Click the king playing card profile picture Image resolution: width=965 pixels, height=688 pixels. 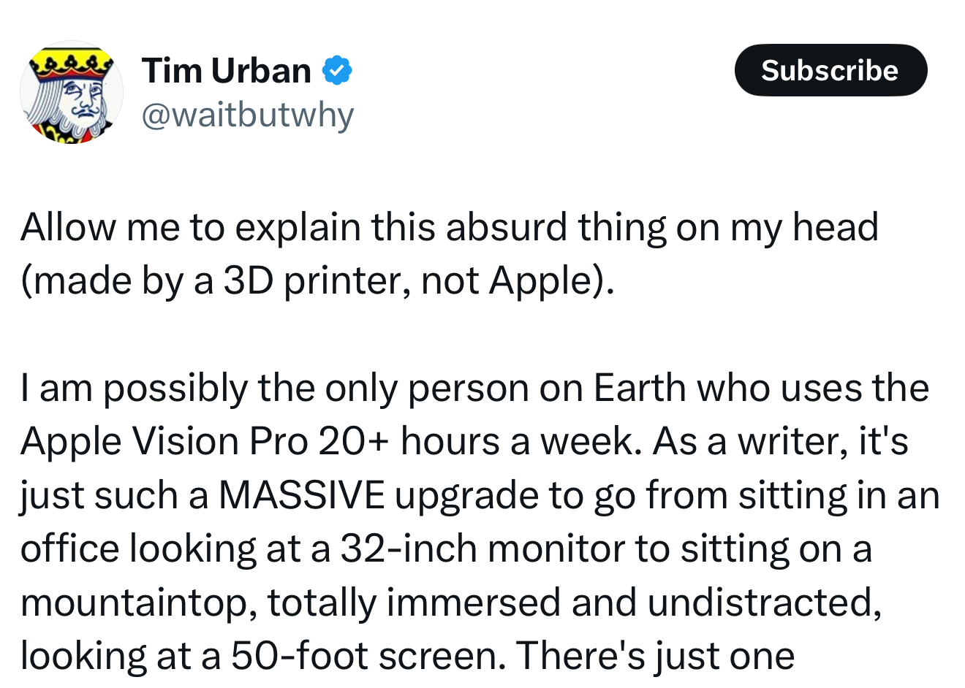click(x=71, y=93)
